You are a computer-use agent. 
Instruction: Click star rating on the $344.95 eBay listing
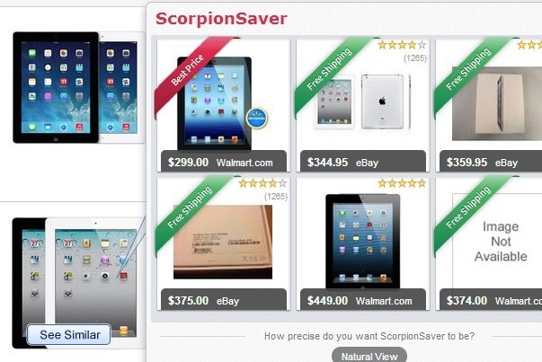tap(402, 45)
